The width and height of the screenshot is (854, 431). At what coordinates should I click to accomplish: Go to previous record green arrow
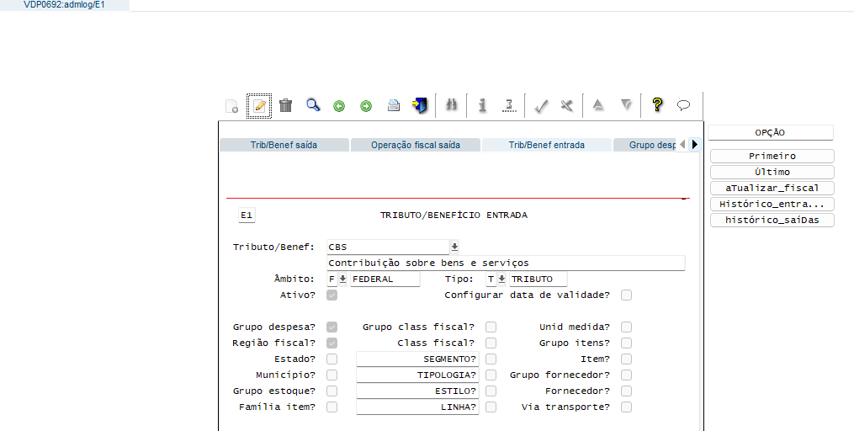[339, 106]
